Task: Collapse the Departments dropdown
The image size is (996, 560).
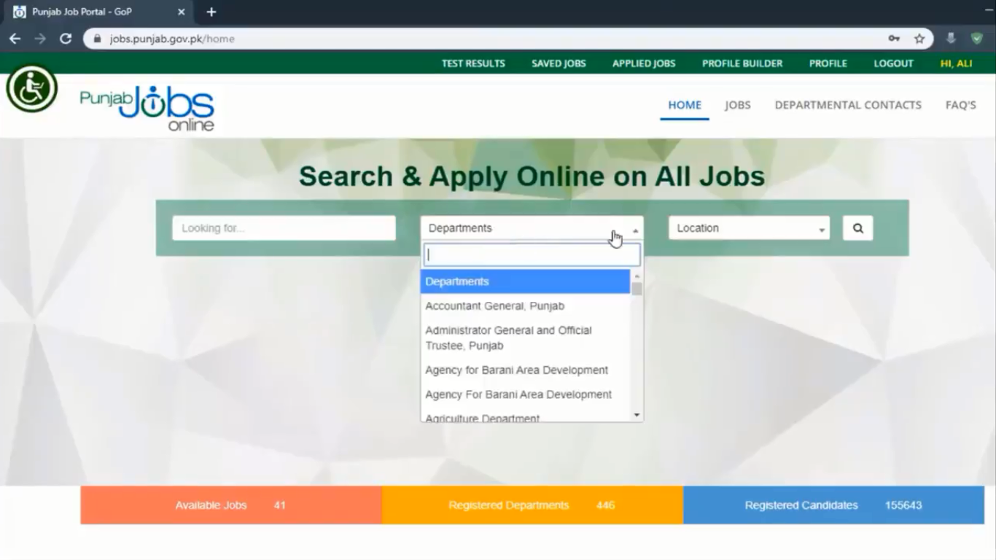Action: [x=532, y=228]
